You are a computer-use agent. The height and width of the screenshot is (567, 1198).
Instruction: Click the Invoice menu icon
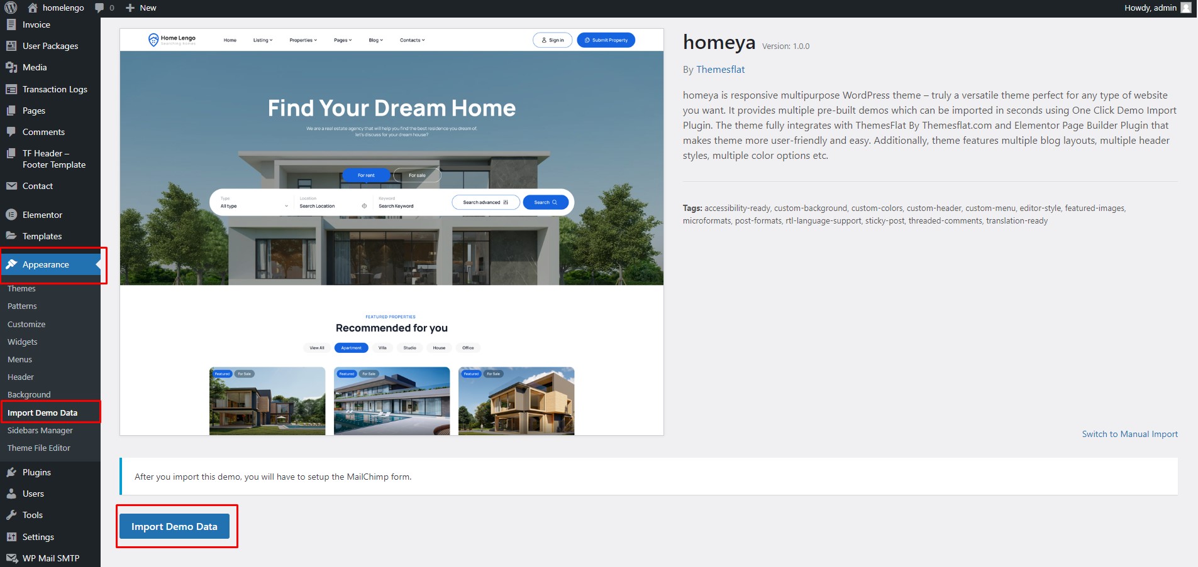pos(11,24)
